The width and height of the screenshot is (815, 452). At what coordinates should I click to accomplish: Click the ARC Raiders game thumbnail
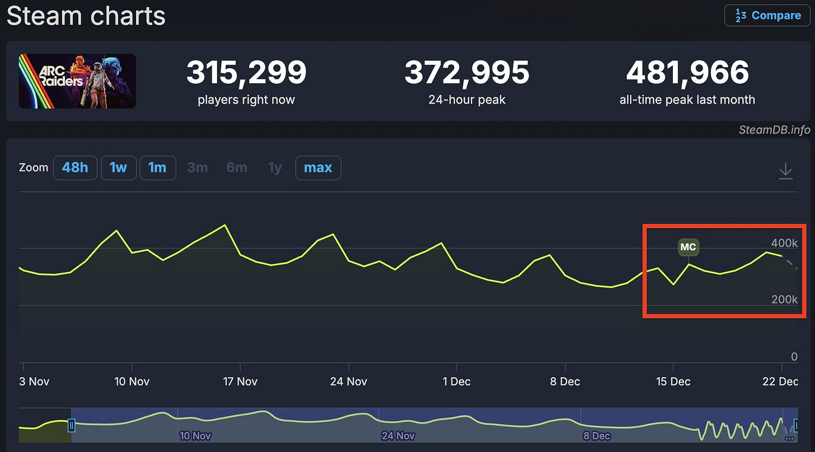[77, 81]
